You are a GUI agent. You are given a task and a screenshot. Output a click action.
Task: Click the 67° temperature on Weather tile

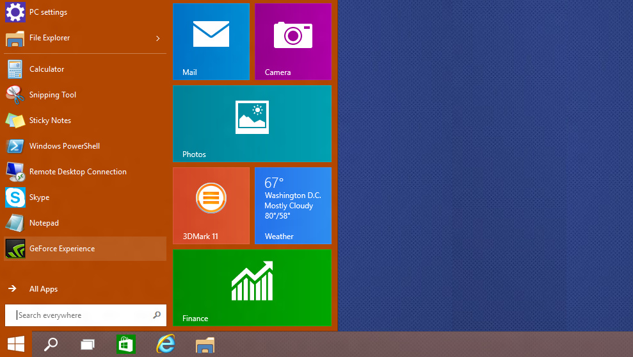[274, 183]
